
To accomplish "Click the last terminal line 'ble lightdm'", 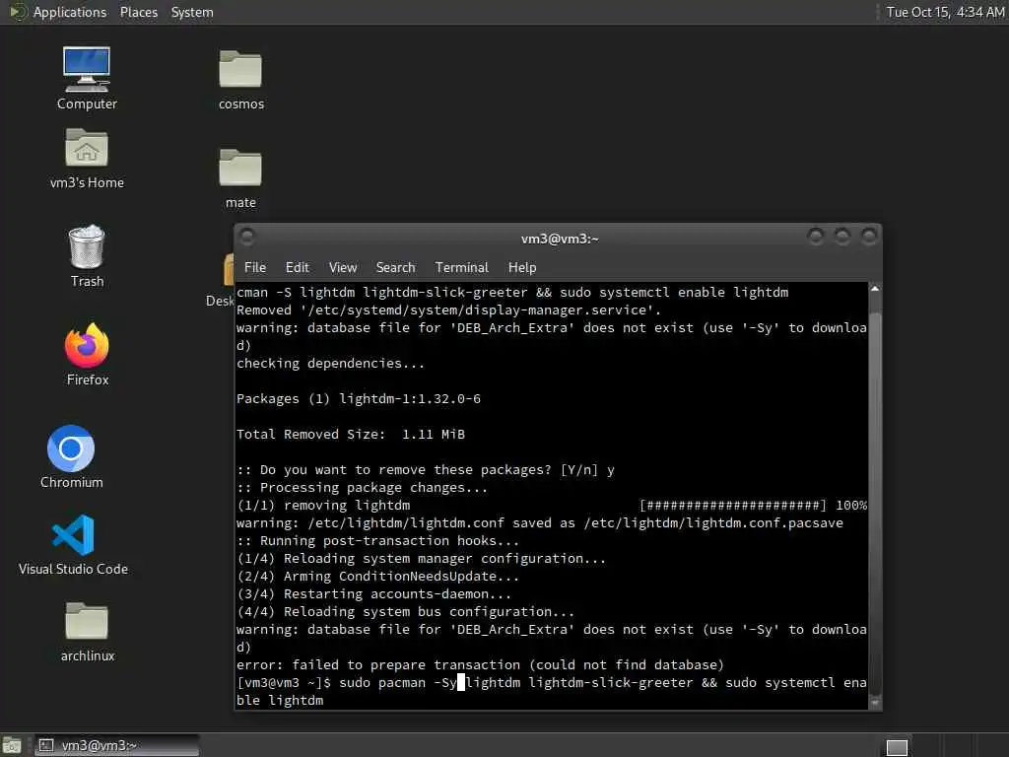I will tap(280, 701).
